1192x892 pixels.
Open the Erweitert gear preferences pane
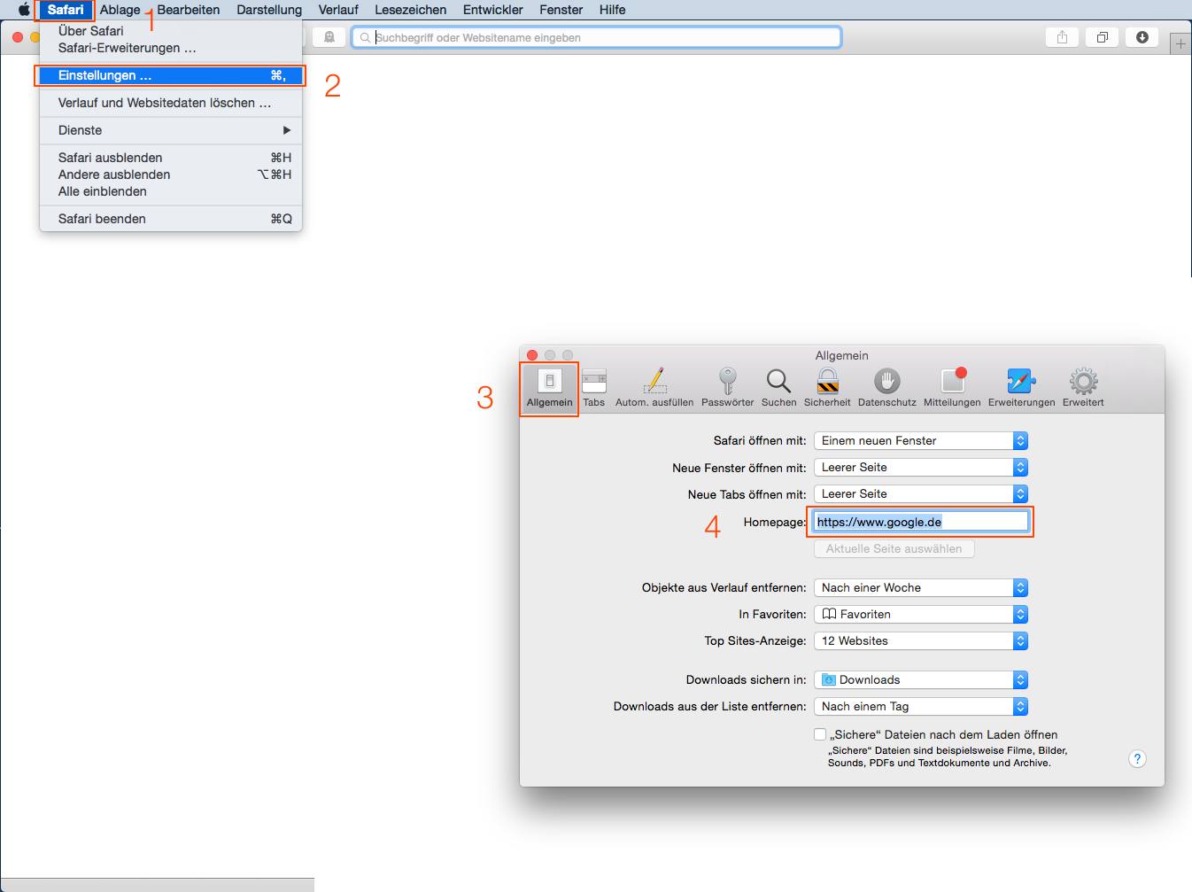pos(1083,387)
